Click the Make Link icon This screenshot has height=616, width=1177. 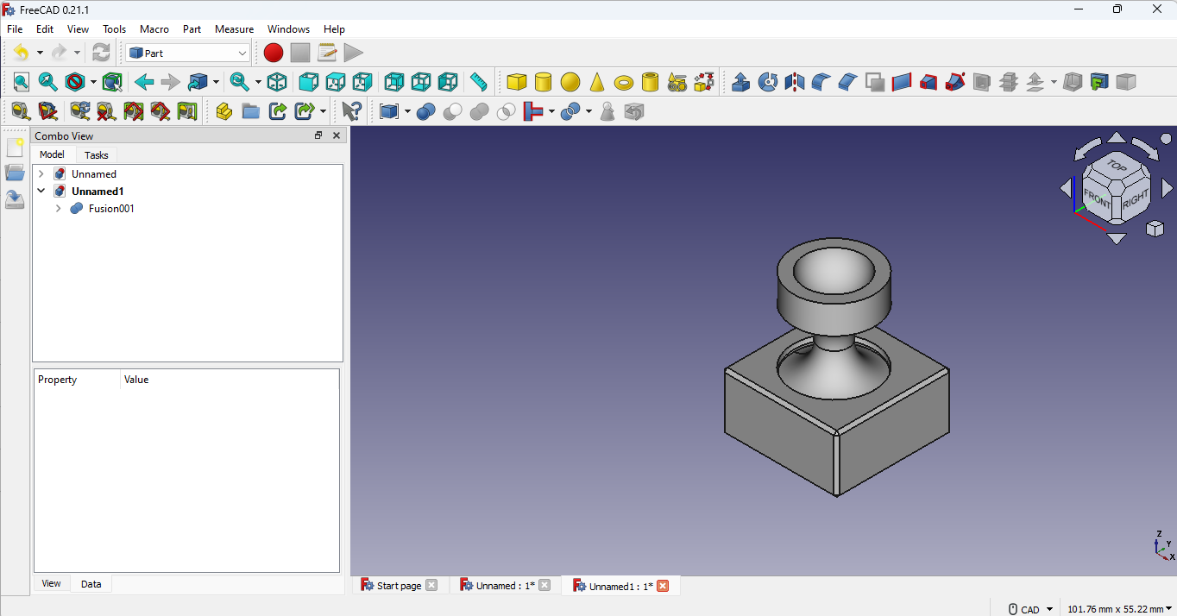click(277, 111)
